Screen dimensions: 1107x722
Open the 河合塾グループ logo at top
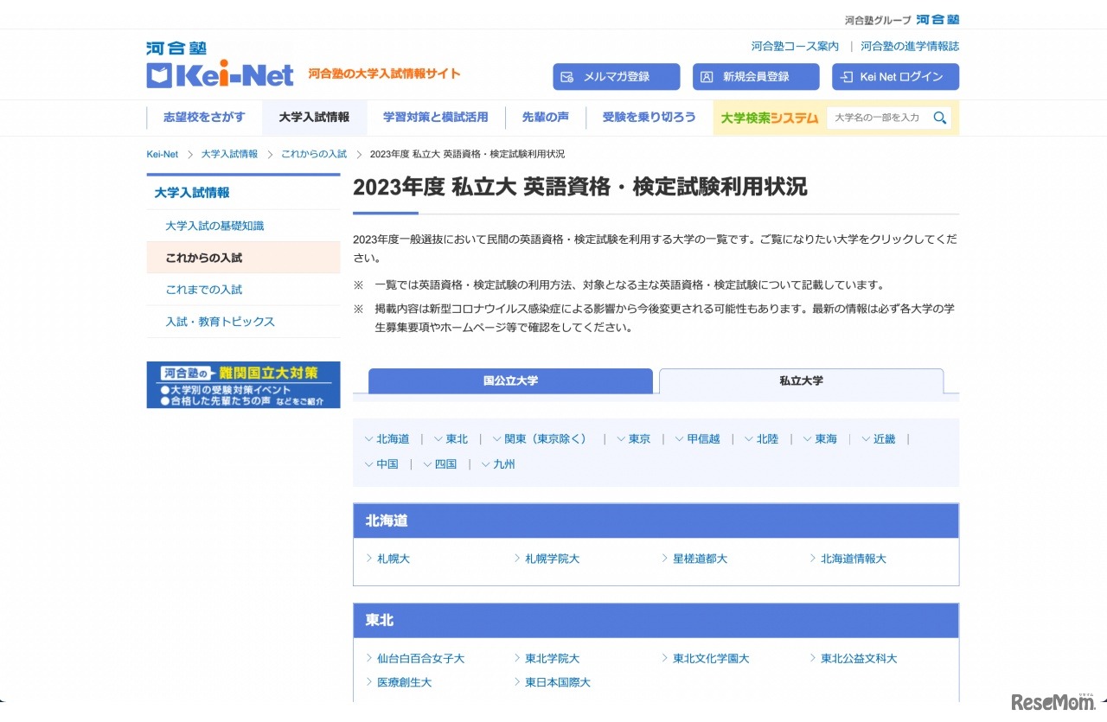(902, 20)
